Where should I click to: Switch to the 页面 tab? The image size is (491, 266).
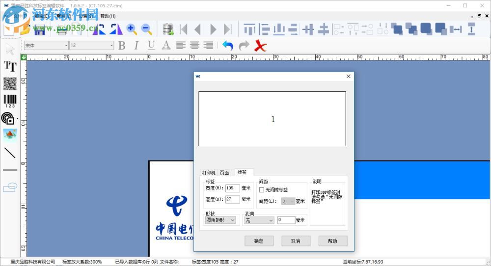pos(224,173)
